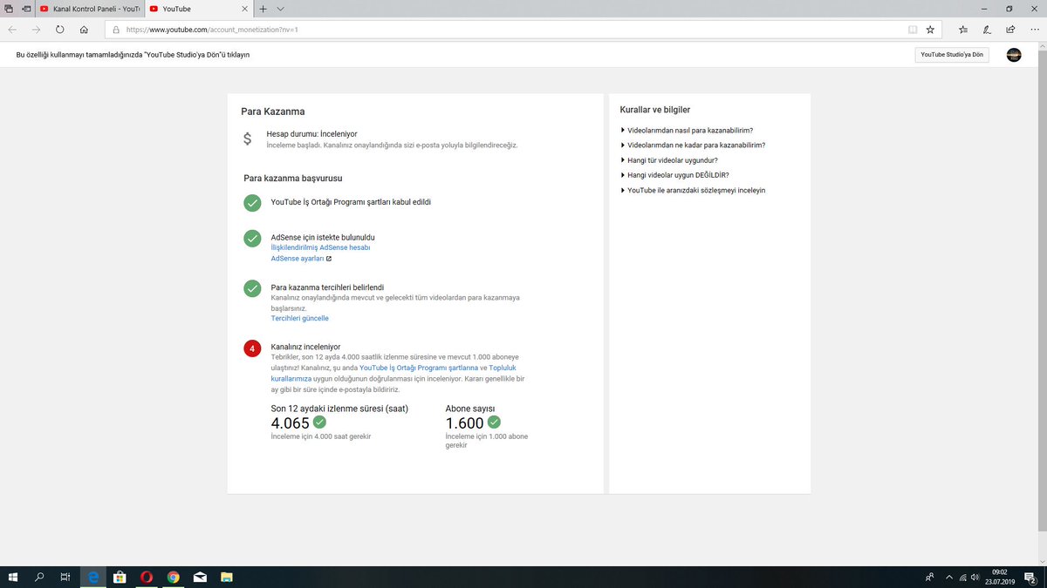Open İlişkilendirilmiş AdSense hesabı link

pos(320,247)
